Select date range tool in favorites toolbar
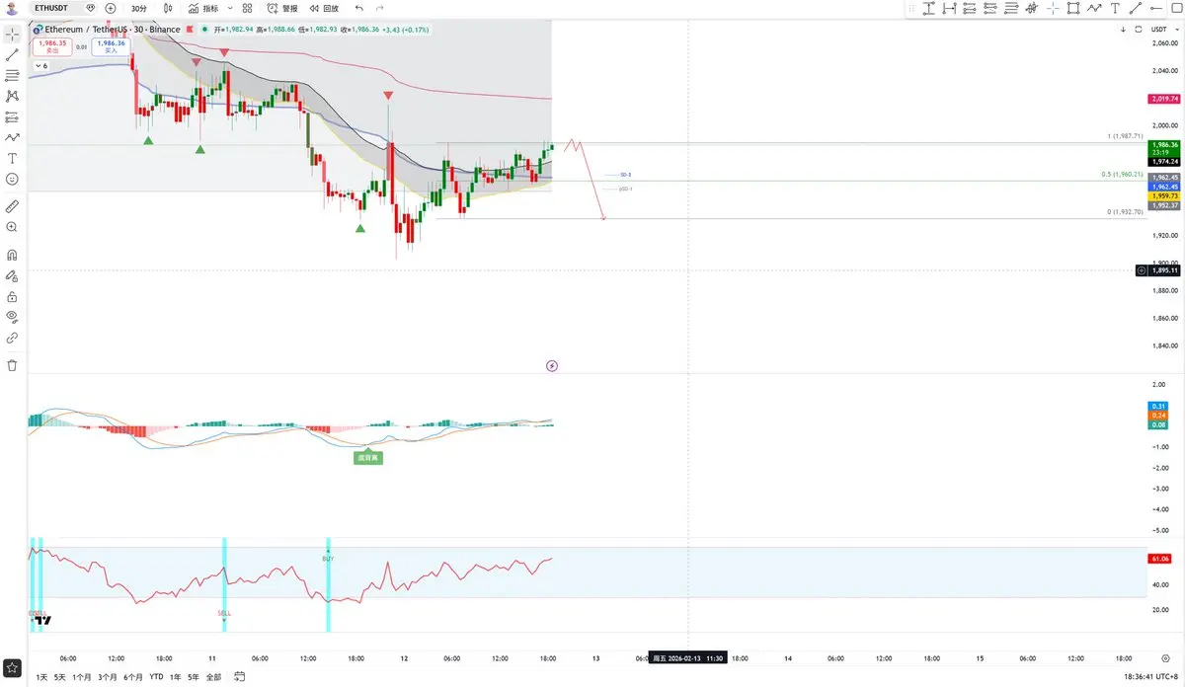The width and height of the screenshot is (1185, 687). 949,8
